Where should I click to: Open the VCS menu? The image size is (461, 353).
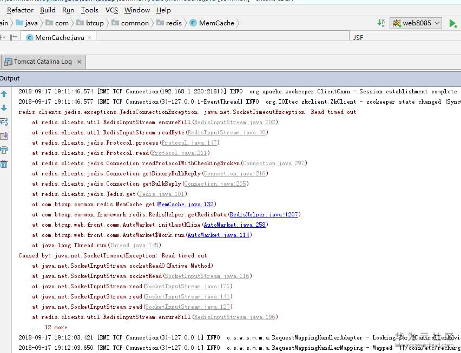click(111, 10)
